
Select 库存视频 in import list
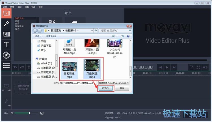pos(19,26)
